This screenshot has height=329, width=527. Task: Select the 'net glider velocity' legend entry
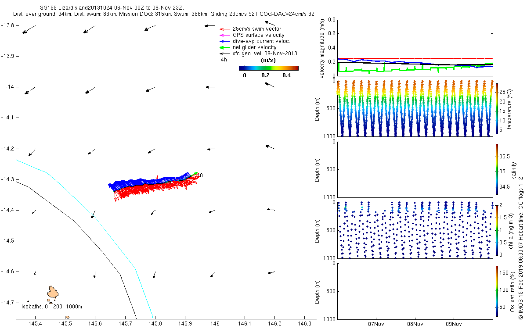[255, 47]
